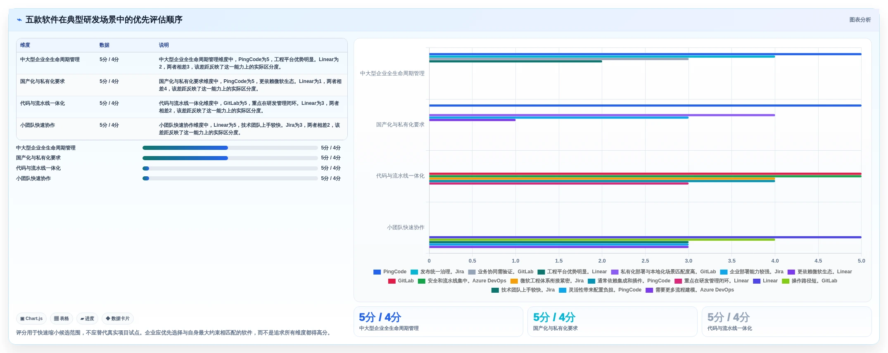Click the 小团队快速协作 chart axis label
888x353 pixels.
[406, 227]
